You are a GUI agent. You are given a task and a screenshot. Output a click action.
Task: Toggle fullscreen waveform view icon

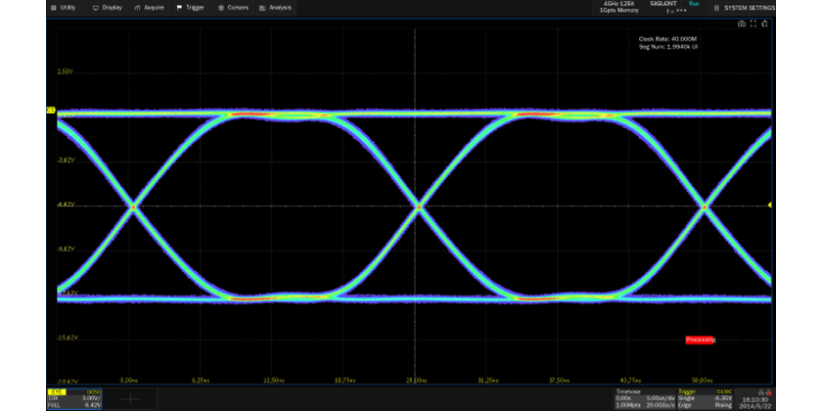pos(753,23)
